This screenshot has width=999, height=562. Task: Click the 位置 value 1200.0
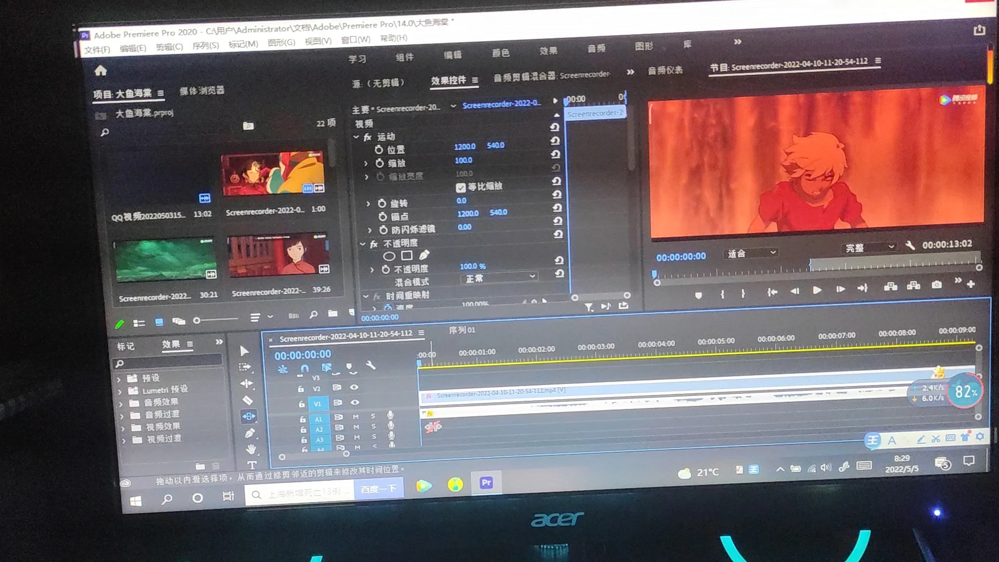[x=465, y=147]
